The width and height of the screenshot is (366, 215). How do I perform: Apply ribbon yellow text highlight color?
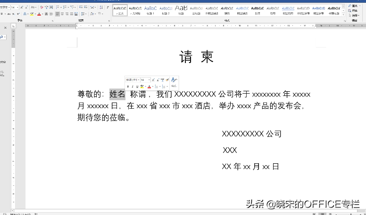[x=32, y=14]
